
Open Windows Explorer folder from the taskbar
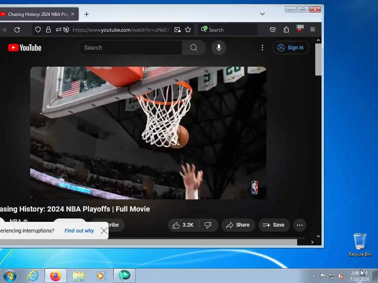click(x=79, y=276)
